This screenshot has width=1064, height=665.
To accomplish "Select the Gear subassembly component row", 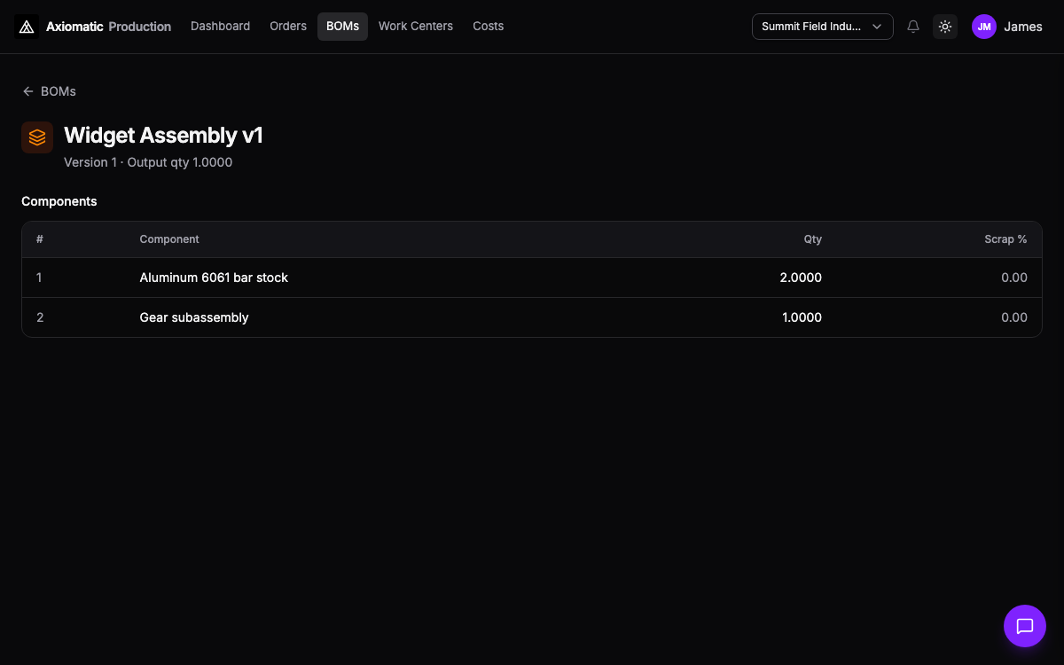I will tap(532, 317).
